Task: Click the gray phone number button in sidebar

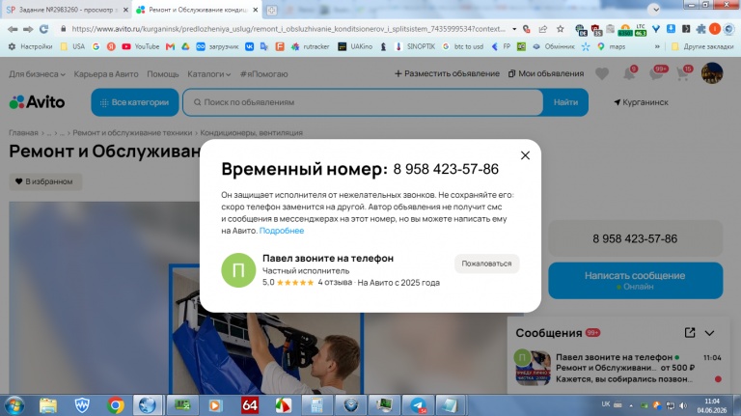Action: [635, 238]
